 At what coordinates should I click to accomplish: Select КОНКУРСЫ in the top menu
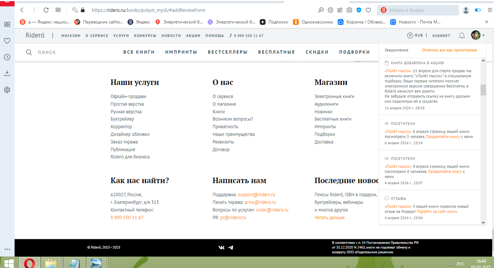(x=145, y=36)
